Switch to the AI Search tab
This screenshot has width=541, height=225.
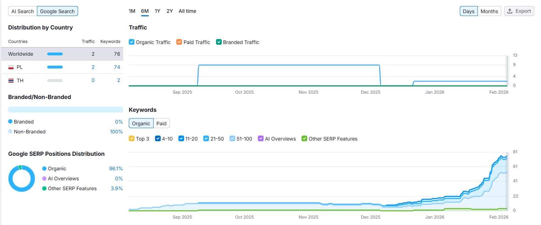tap(22, 11)
